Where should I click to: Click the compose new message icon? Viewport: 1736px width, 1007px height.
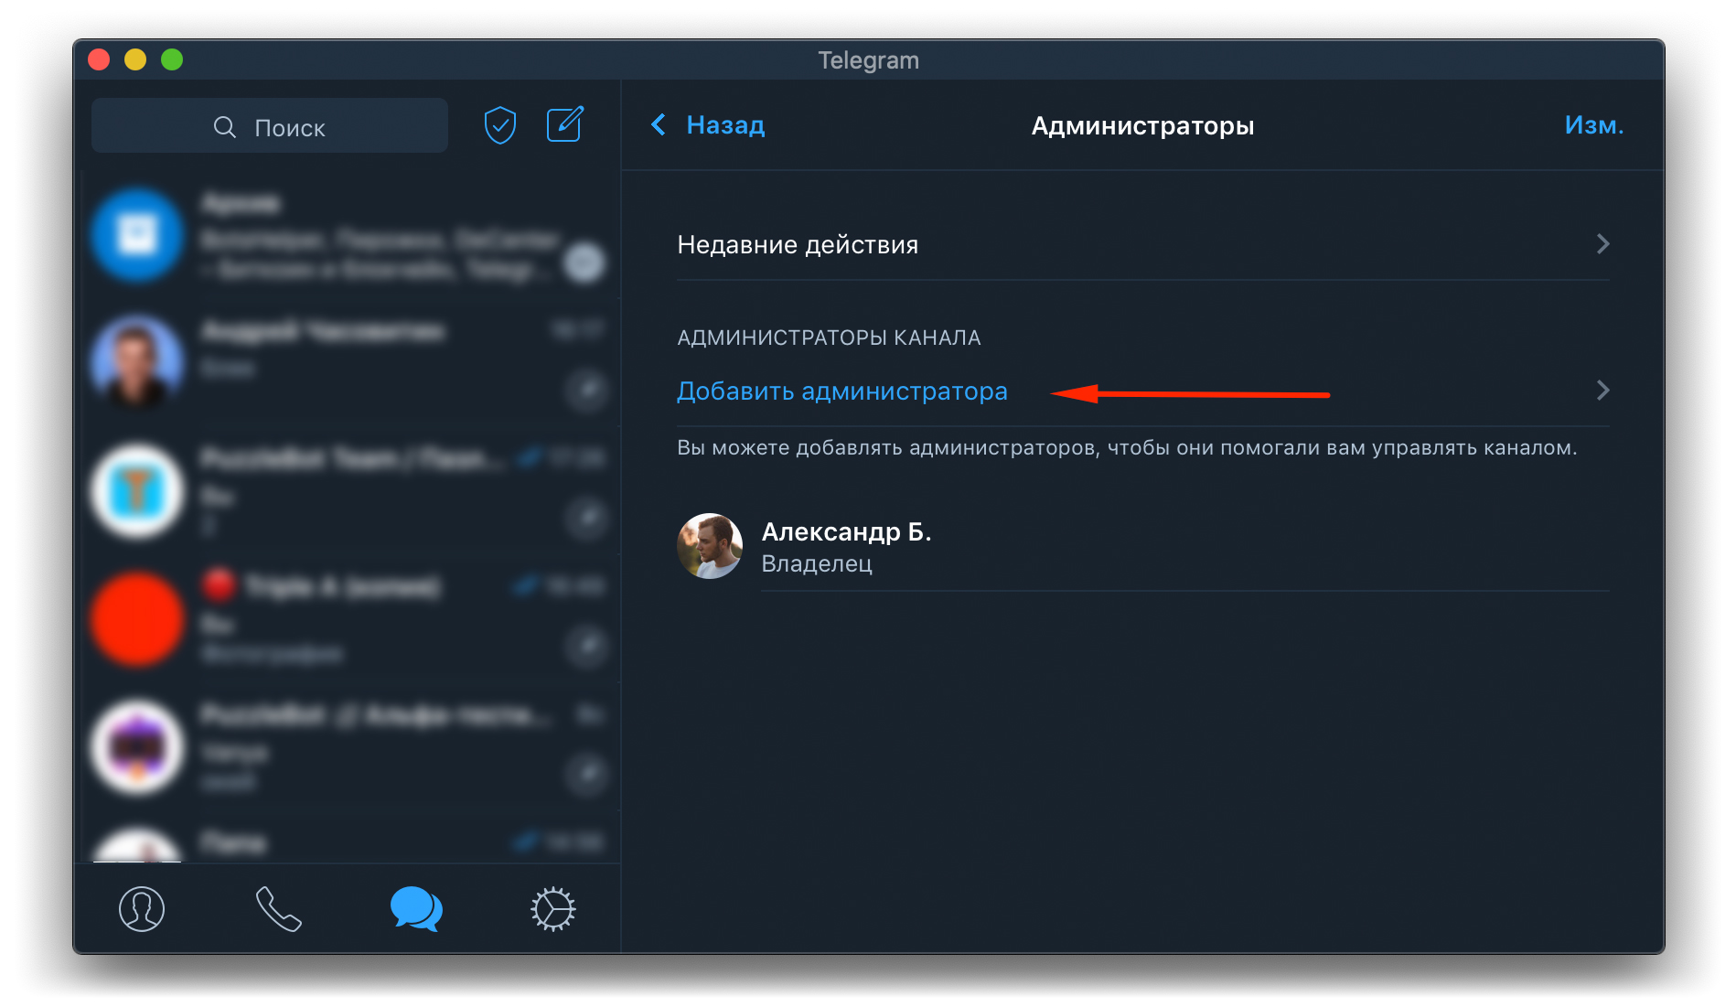(x=564, y=124)
